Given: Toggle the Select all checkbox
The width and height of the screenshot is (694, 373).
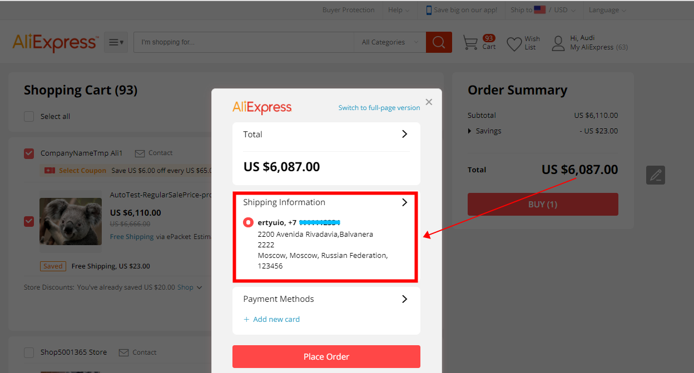Looking at the screenshot, I should (x=29, y=117).
